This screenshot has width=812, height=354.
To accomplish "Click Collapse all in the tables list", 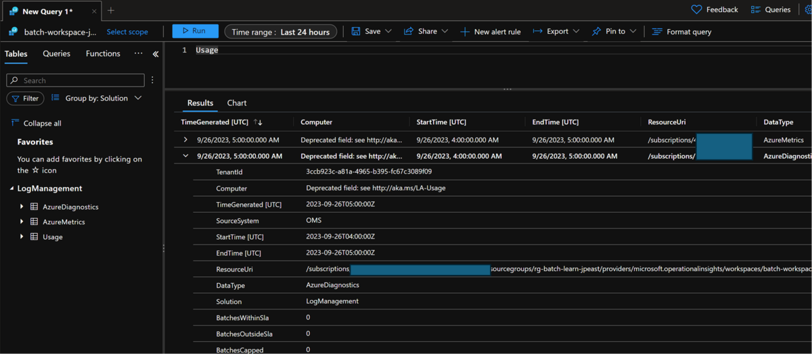I will click(x=37, y=124).
